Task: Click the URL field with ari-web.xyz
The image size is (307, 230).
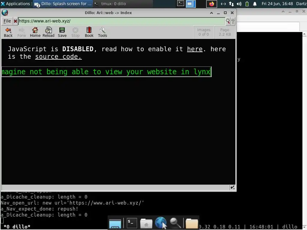Action: (122, 21)
